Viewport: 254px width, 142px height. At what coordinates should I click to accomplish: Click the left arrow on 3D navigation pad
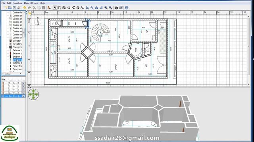[30, 95]
